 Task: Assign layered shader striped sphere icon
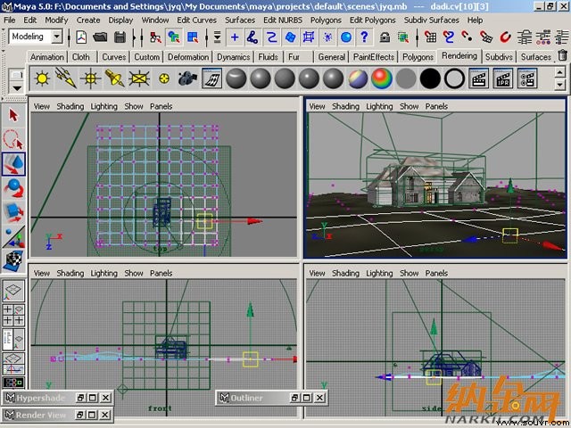[x=358, y=78]
